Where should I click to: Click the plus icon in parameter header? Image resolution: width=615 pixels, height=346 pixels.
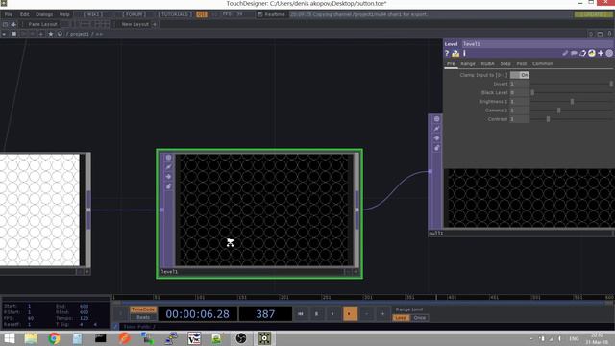[601, 54]
